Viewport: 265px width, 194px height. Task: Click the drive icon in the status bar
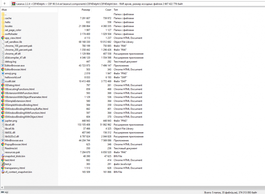pyautogui.click(x=3, y=192)
